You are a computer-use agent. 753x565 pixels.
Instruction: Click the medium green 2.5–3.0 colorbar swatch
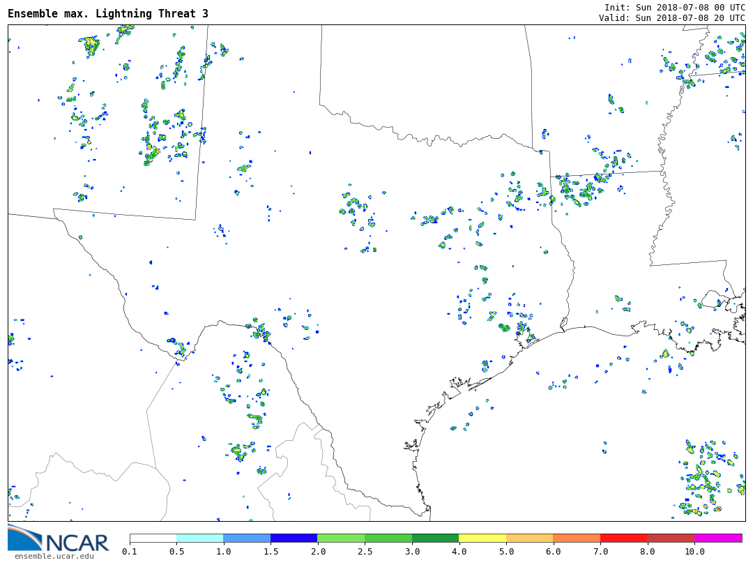[x=388, y=538]
